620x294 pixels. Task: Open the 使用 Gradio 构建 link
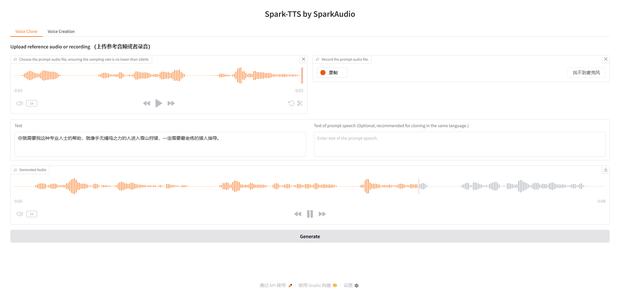[318, 285]
